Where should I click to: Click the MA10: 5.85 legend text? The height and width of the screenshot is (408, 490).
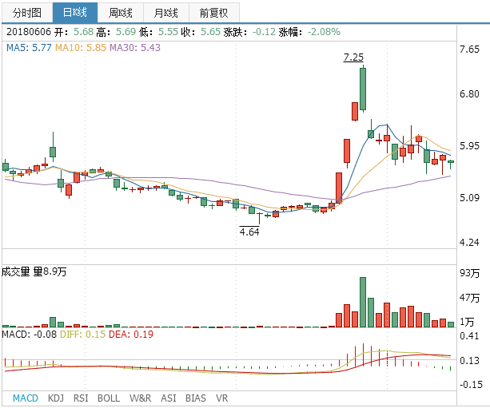click(x=81, y=48)
